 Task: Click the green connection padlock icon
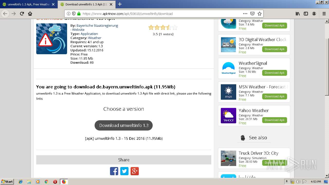(79, 14)
